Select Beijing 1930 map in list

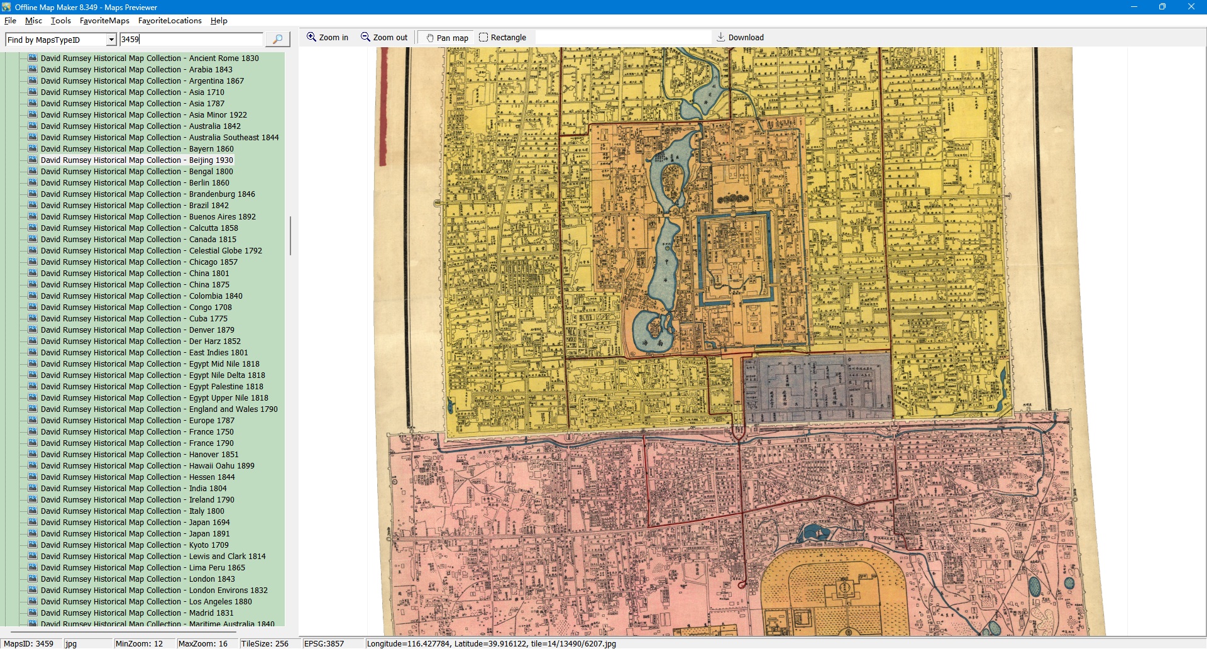point(136,160)
